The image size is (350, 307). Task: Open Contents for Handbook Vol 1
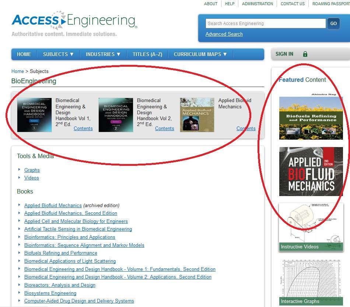[83, 128]
